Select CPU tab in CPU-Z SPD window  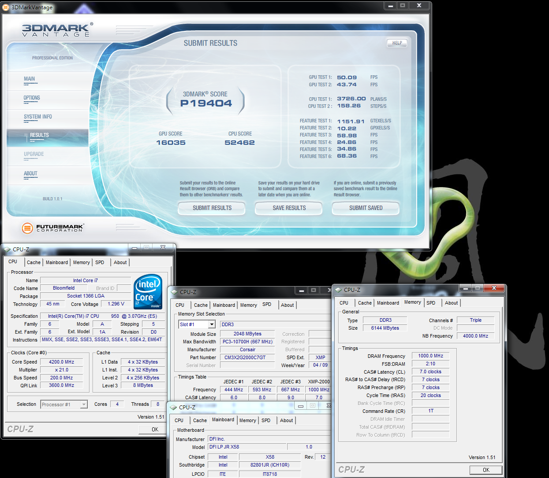click(x=180, y=305)
